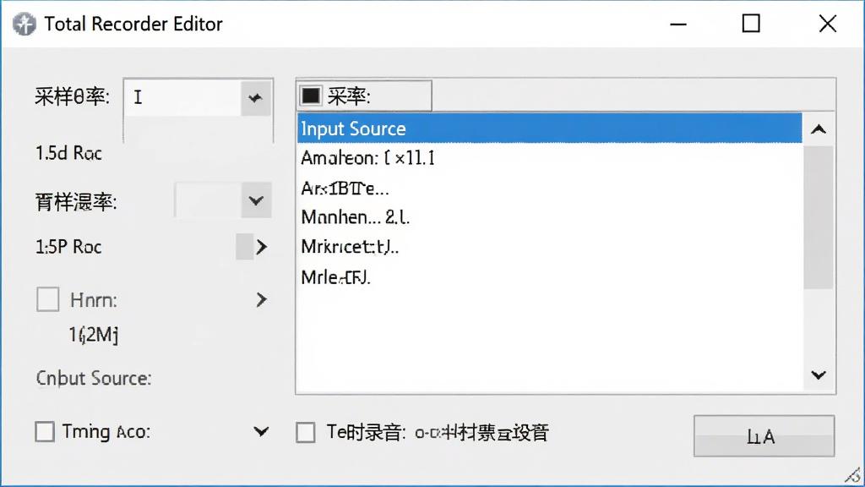Select the Mrkricet list entry

350,247
